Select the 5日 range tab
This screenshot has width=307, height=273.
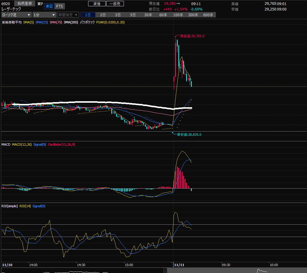[x=133, y=15]
